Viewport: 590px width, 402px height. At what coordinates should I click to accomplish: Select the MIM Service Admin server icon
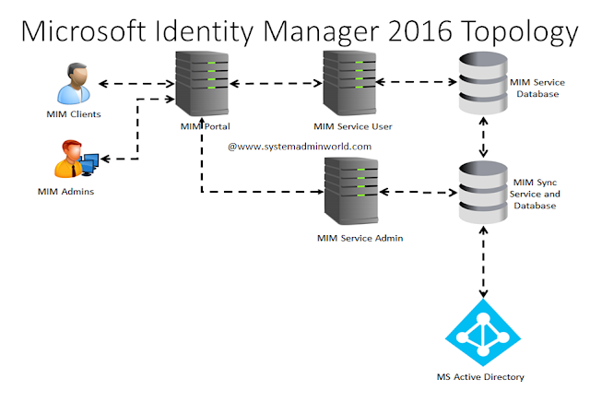pyautogui.click(x=351, y=191)
